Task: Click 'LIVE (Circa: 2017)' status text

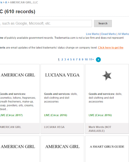Action: pyautogui.click(x=11, y=115)
